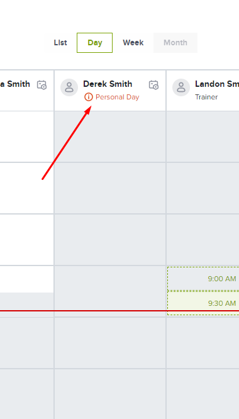The height and width of the screenshot is (419, 239).
Task: Click first white cell under 'a Smith'
Action: (26, 137)
